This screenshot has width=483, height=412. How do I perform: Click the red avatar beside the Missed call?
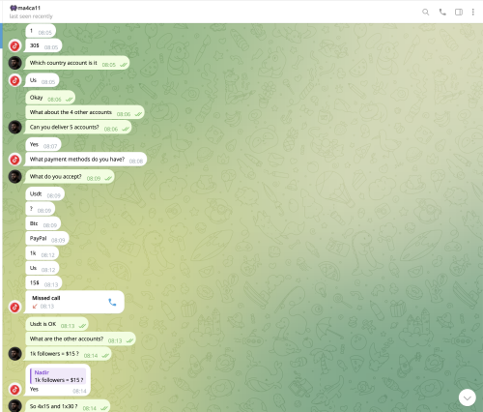pos(14,307)
